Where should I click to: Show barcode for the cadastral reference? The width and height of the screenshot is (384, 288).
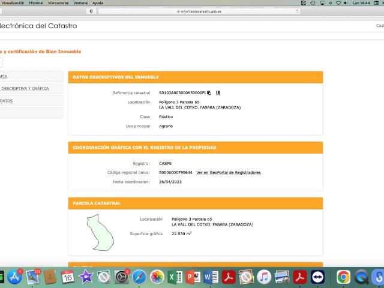(218, 93)
